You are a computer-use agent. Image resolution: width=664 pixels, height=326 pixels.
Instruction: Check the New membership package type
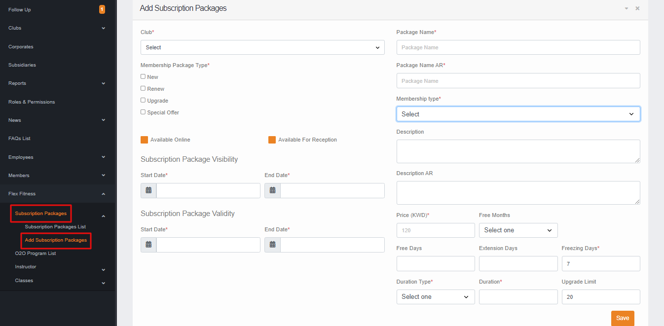point(143,76)
